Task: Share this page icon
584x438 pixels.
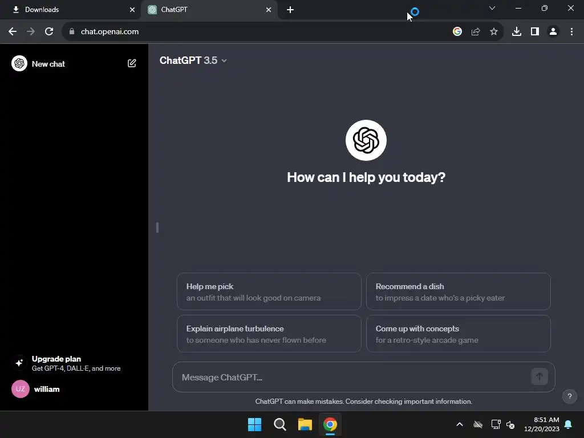Action: (475, 31)
